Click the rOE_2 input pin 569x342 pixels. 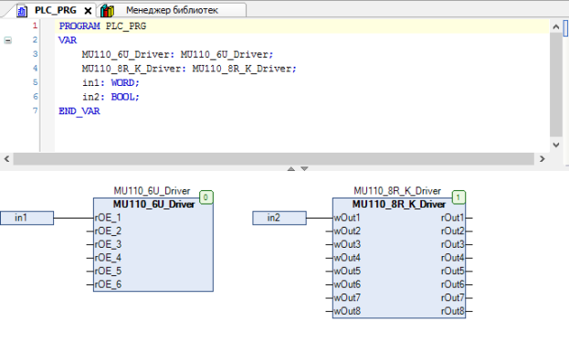point(108,231)
